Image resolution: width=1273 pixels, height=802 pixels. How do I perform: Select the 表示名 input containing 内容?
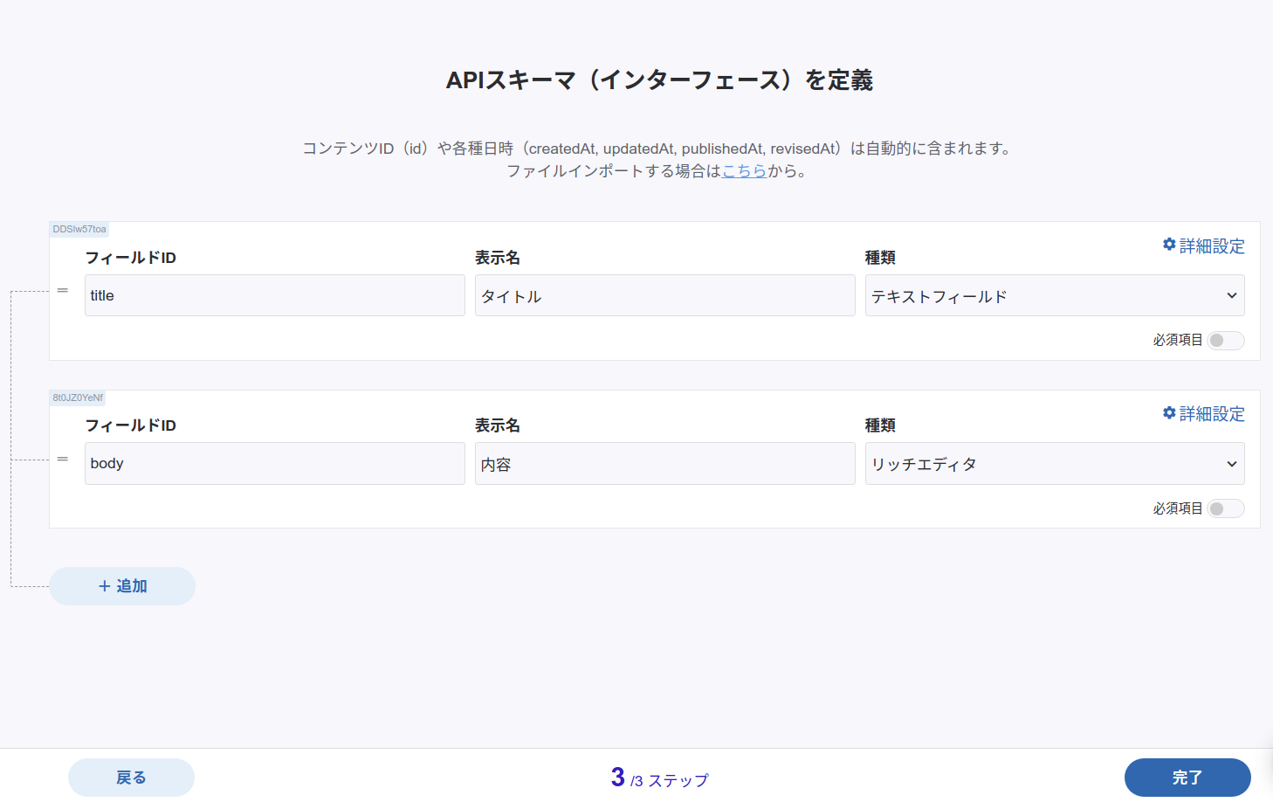pyautogui.click(x=664, y=463)
